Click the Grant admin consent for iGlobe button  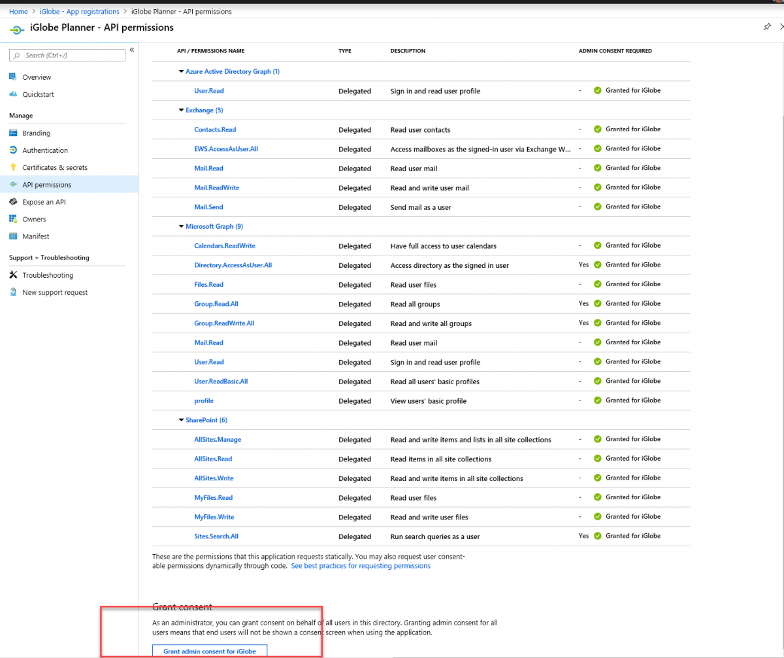210,651
